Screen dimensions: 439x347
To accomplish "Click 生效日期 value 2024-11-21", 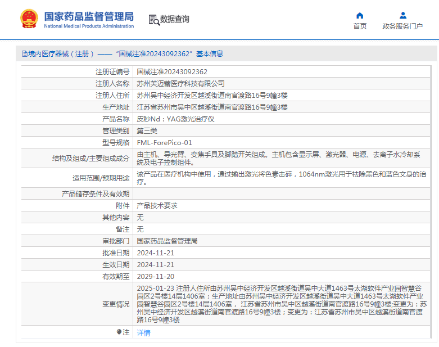I will pyautogui.click(x=155, y=265).
